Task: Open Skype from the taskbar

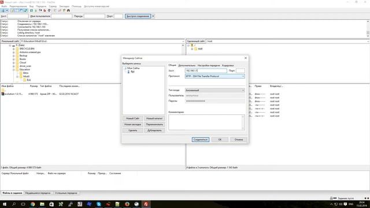Action: tap(99, 204)
